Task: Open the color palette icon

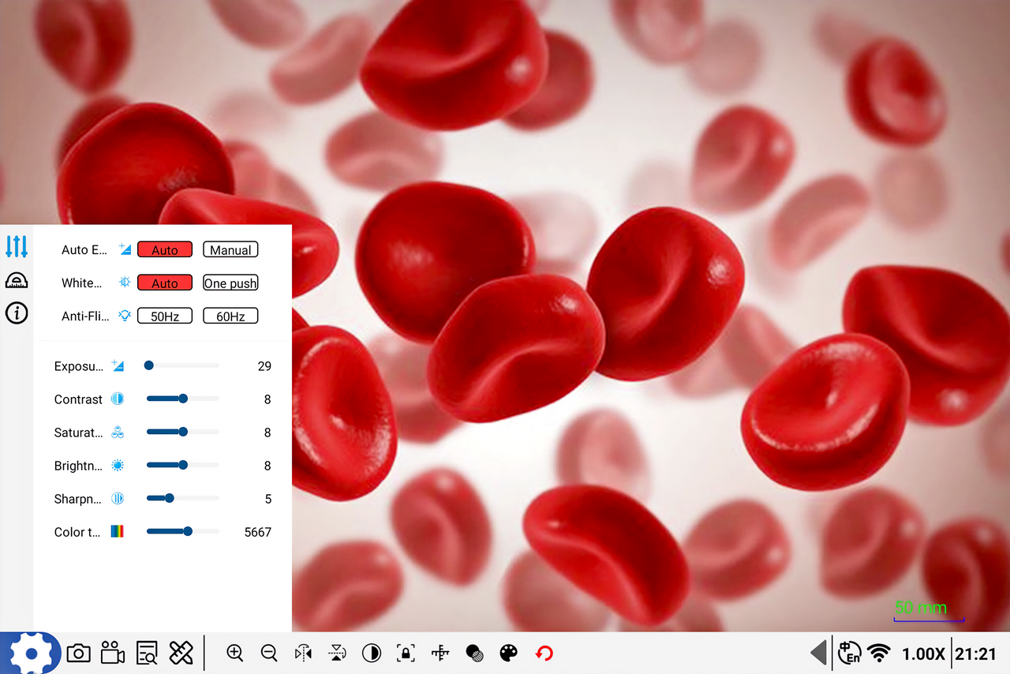Action: (x=509, y=653)
